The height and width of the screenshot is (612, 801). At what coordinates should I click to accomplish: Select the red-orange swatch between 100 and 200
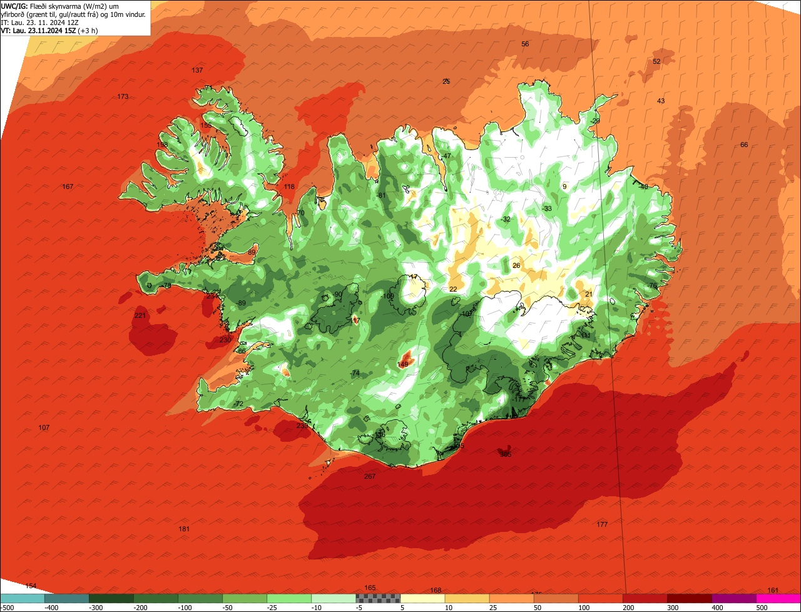(x=601, y=598)
